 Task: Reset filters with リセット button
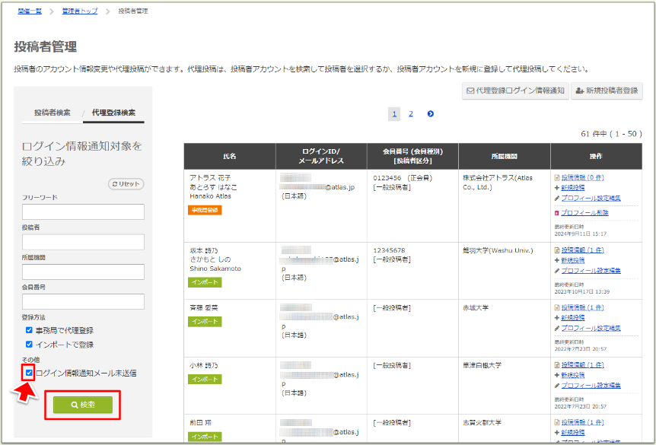[126, 184]
